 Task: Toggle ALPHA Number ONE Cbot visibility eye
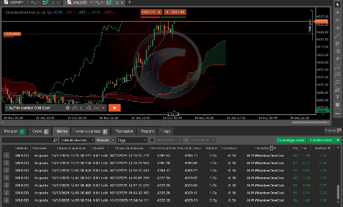[x=74, y=108]
